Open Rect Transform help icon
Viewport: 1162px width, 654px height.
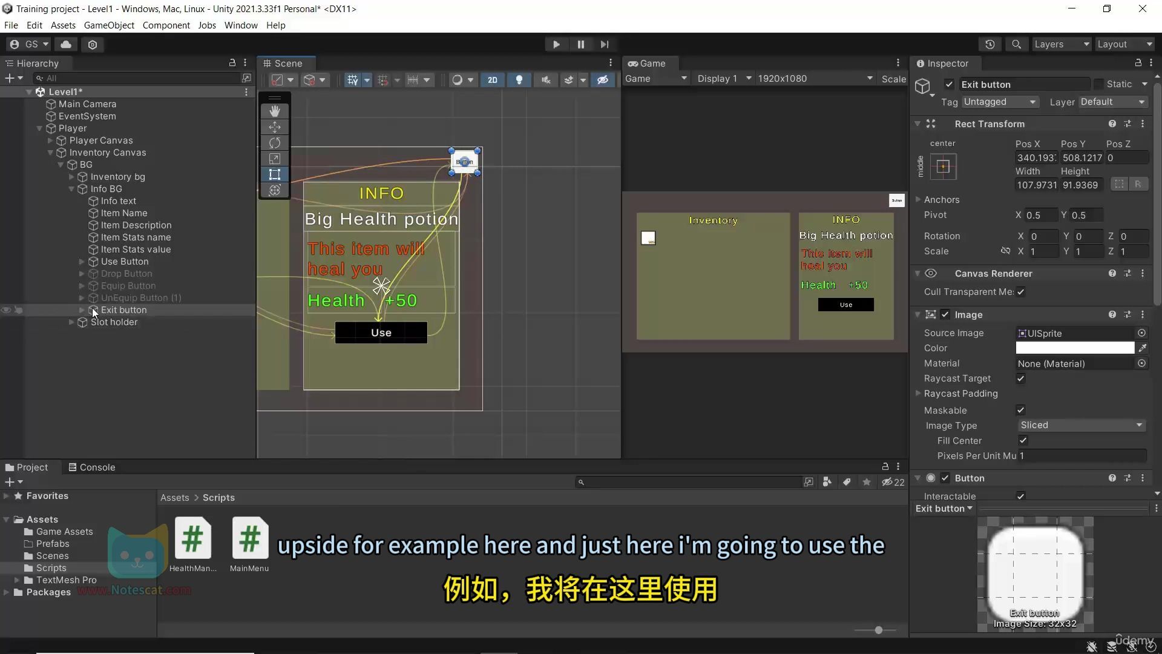point(1112,124)
